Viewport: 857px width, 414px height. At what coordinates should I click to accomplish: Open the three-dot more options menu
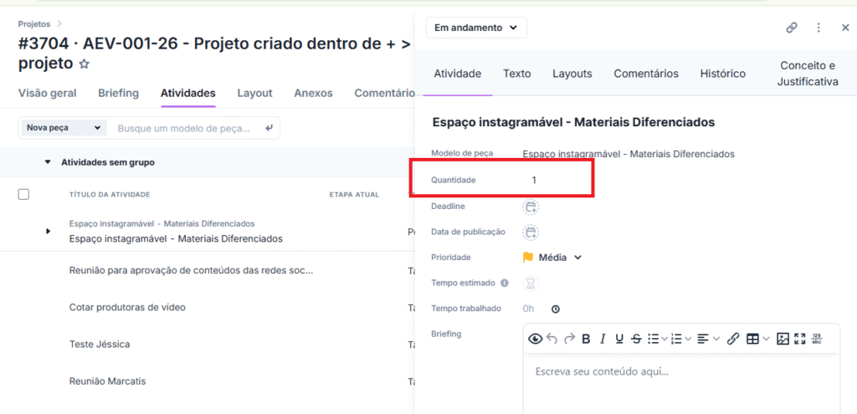[819, 28]
